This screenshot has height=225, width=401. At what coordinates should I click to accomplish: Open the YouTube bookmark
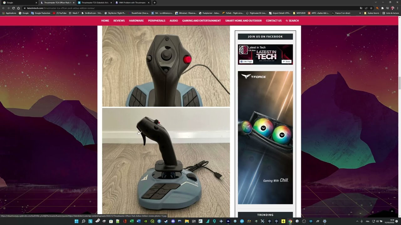(60, 13)
